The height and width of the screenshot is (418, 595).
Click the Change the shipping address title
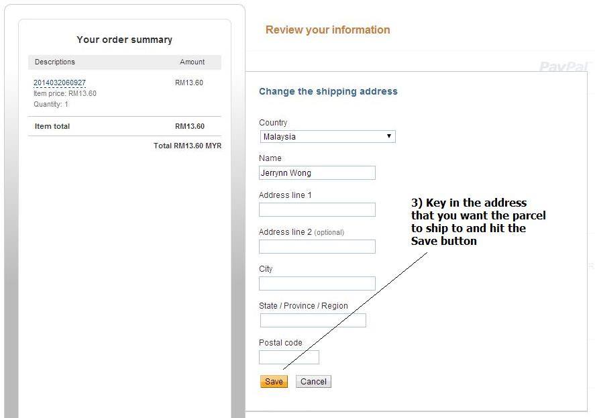pos(328,91)
